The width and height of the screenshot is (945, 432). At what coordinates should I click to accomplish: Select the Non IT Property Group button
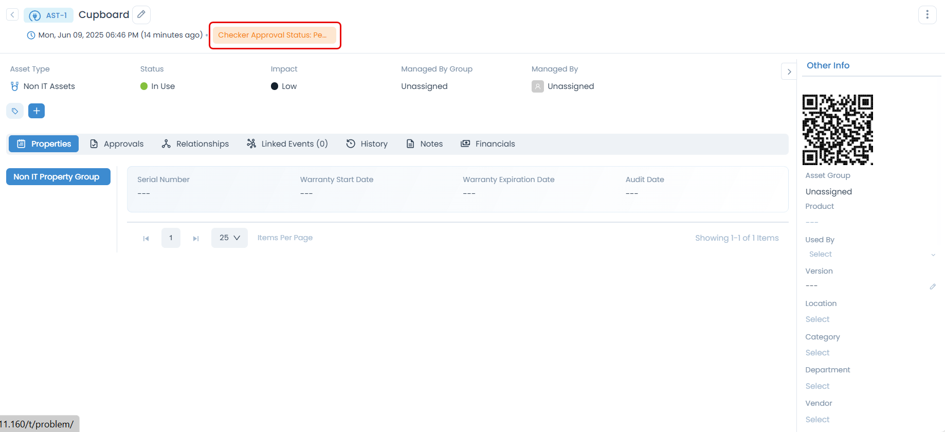58,177
